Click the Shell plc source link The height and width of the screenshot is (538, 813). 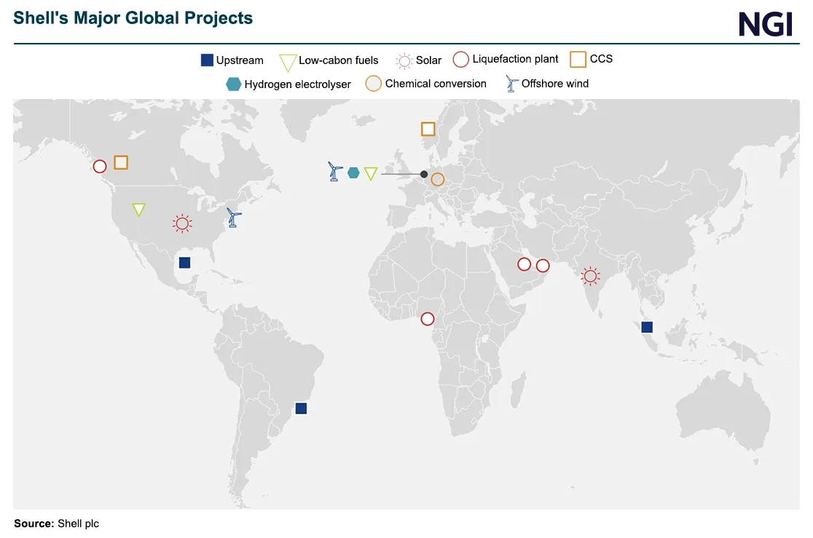click(x=79, y=523)
